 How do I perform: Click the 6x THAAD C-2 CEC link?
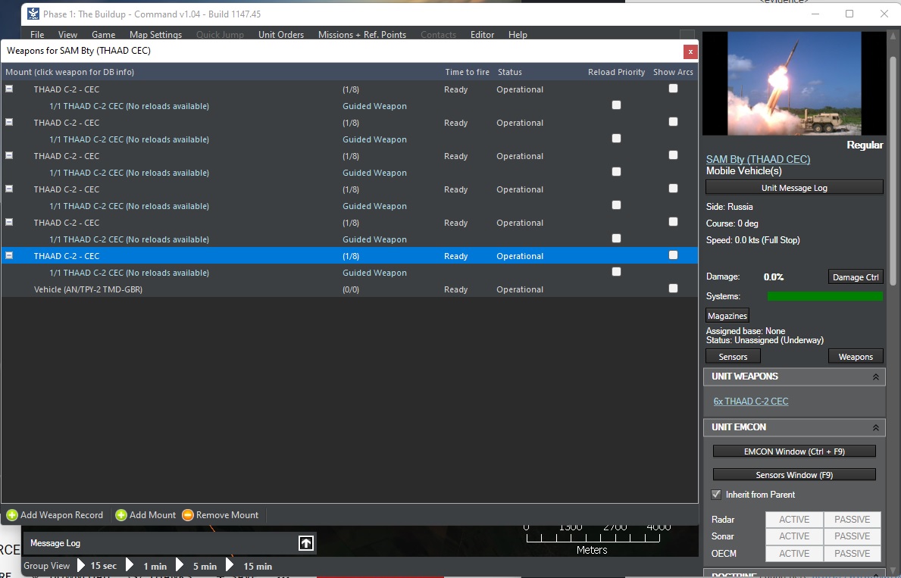(x=750, y=401)
